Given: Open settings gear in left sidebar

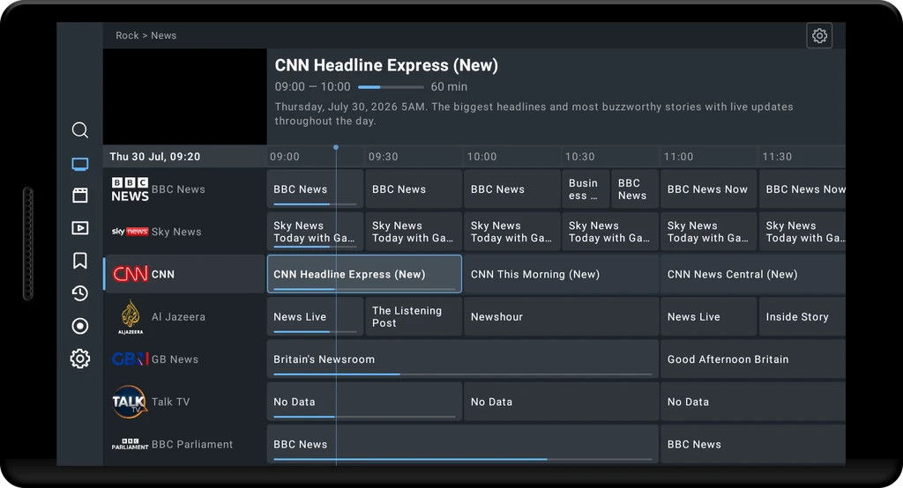Looking at the screenshot, I should coord(80,359).
